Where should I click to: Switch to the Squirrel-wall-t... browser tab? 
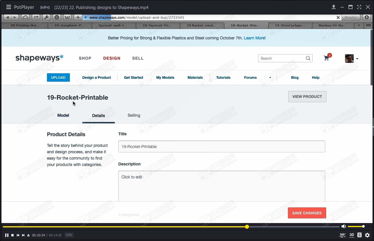tap(114, 25)
